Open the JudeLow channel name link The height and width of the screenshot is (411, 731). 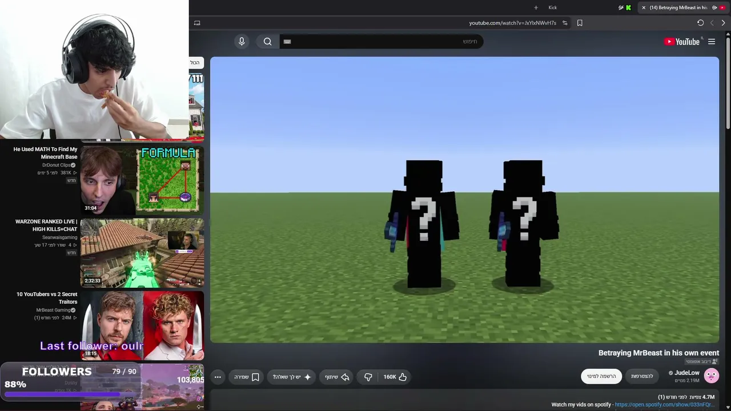pos(687,373)
